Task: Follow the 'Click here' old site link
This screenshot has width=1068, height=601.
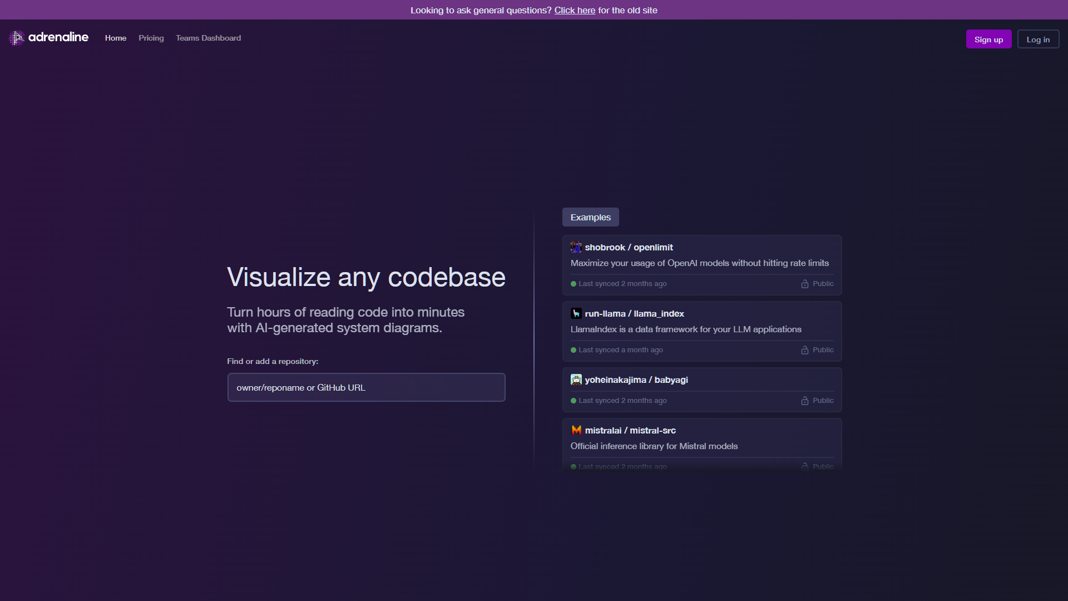Action: (575, 10)
